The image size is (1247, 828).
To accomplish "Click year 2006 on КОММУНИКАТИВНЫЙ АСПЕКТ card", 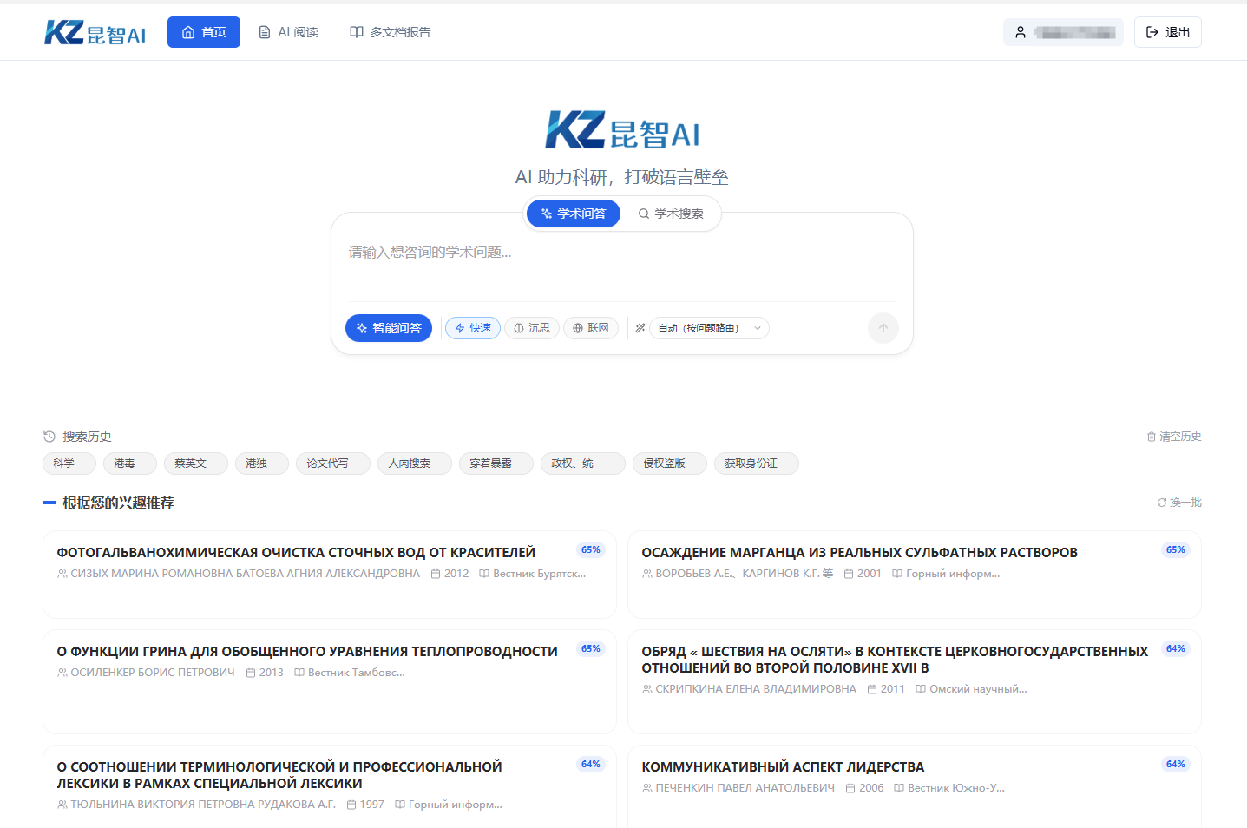I will (871, 788).
